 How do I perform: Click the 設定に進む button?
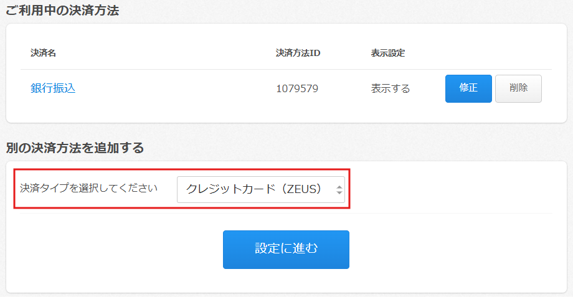(x=286, y=249)
